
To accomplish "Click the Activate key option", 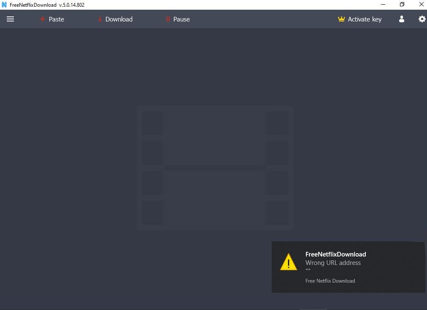I will point(364,19).
